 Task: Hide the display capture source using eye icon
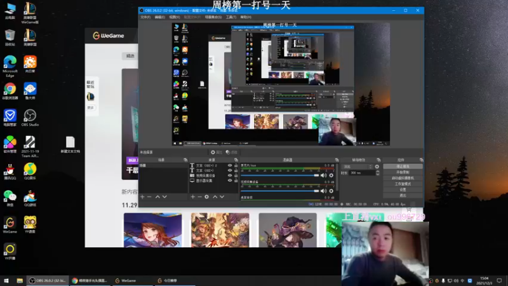coord(230,180)
